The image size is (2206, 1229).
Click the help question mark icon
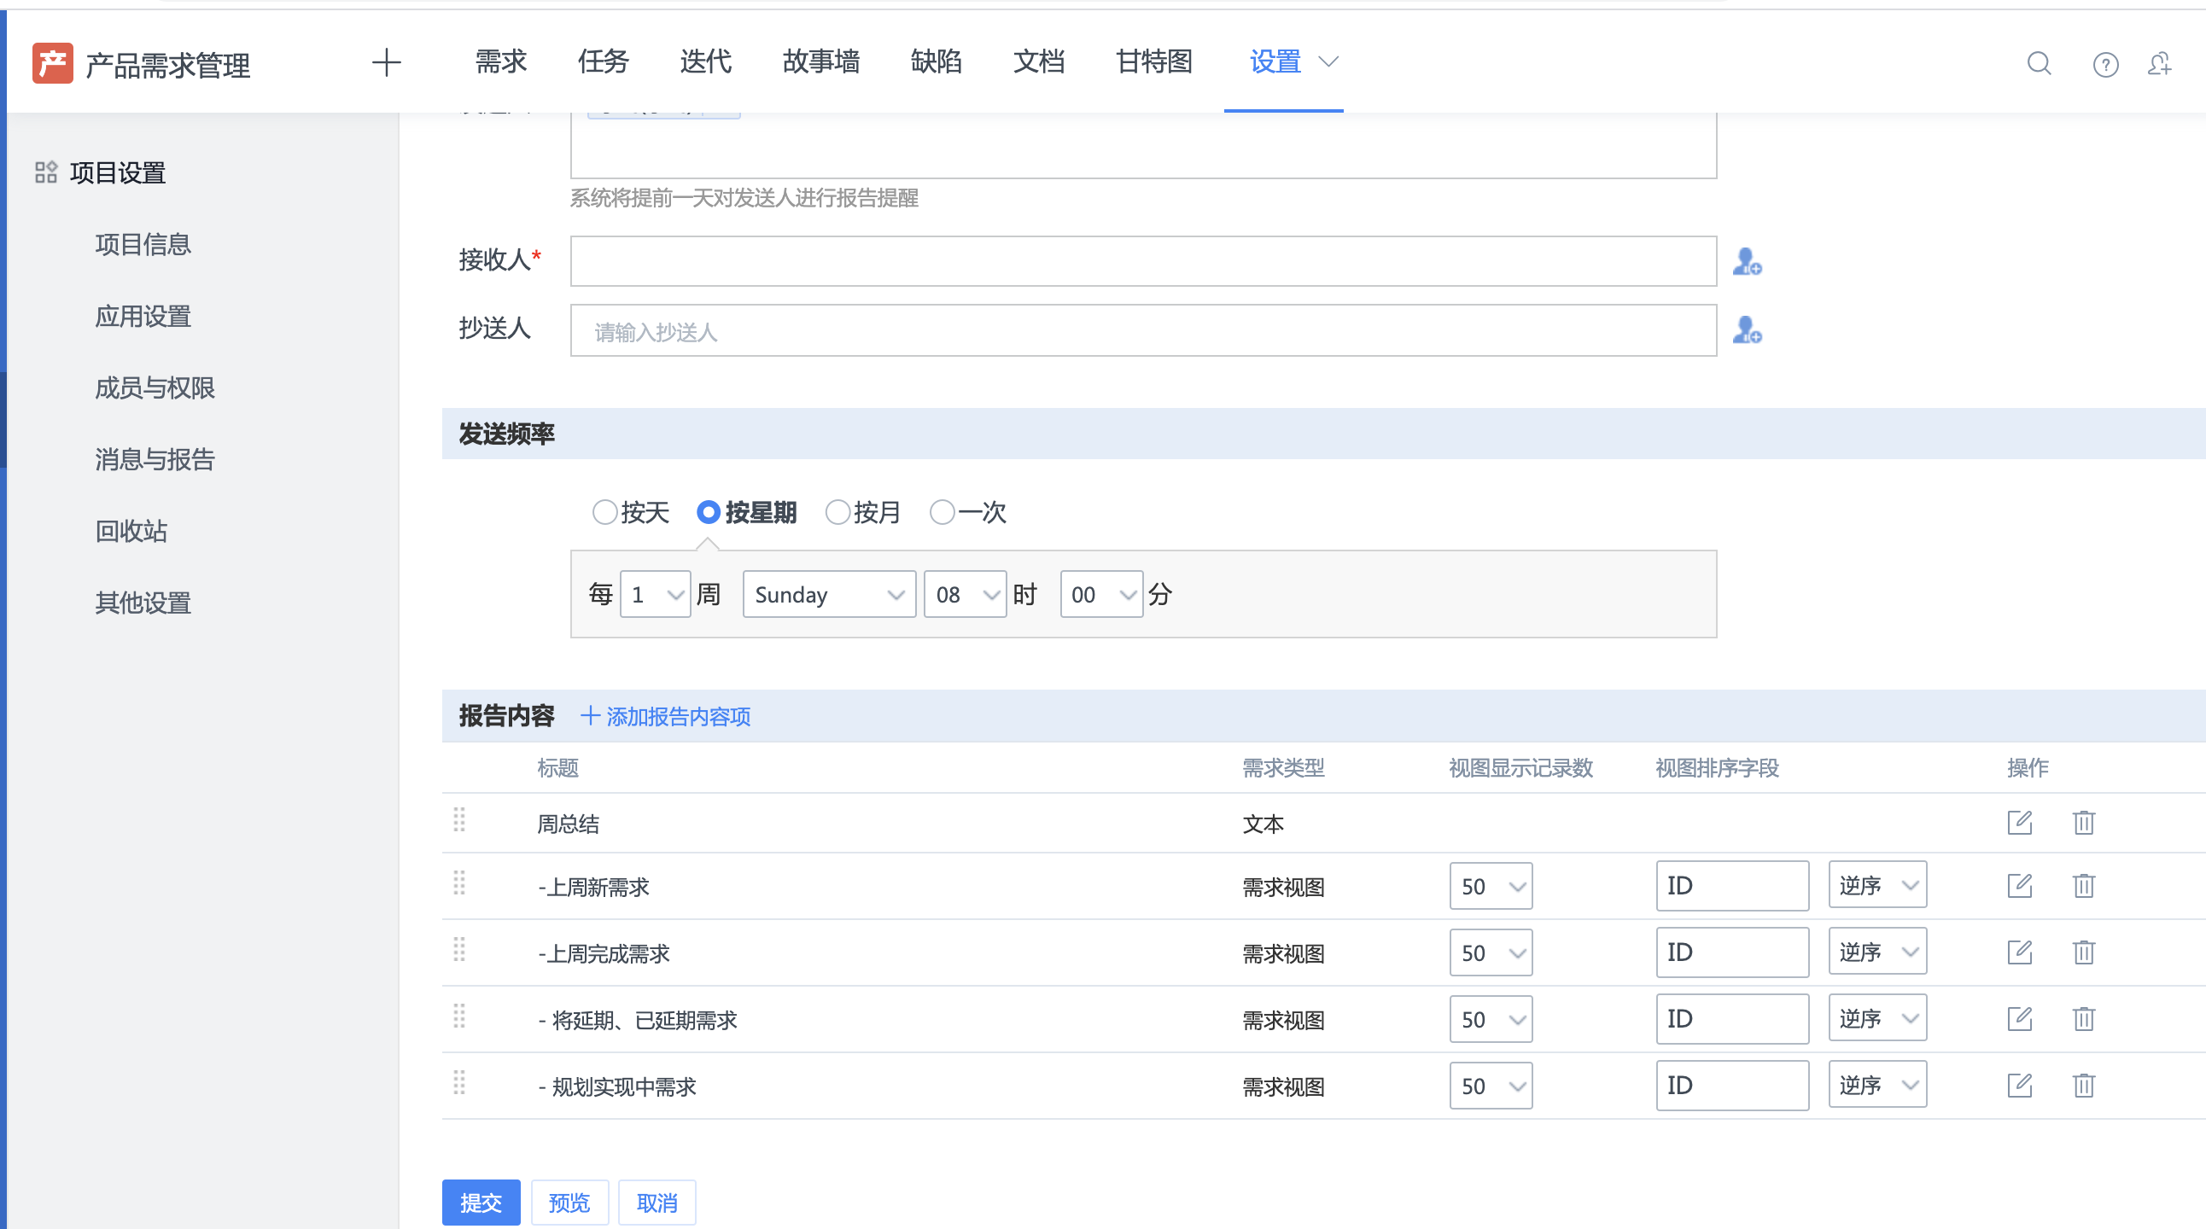tap(2105, 63)
